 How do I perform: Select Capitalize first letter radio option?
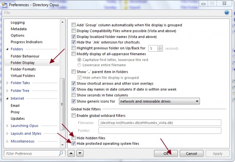coord(79,60)
